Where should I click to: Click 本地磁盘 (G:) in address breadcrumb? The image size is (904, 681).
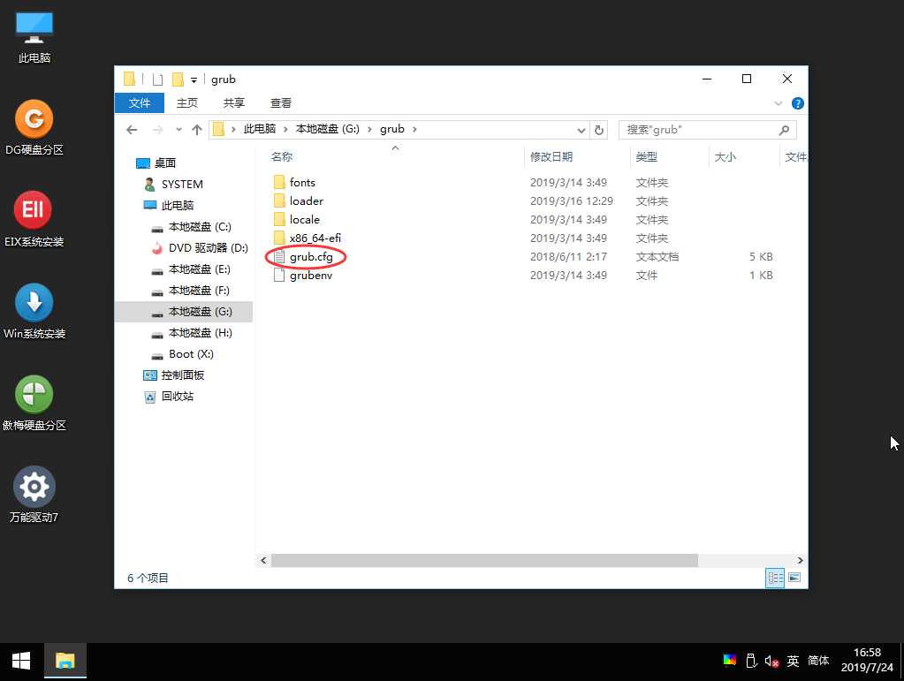[x=328, y=129]
